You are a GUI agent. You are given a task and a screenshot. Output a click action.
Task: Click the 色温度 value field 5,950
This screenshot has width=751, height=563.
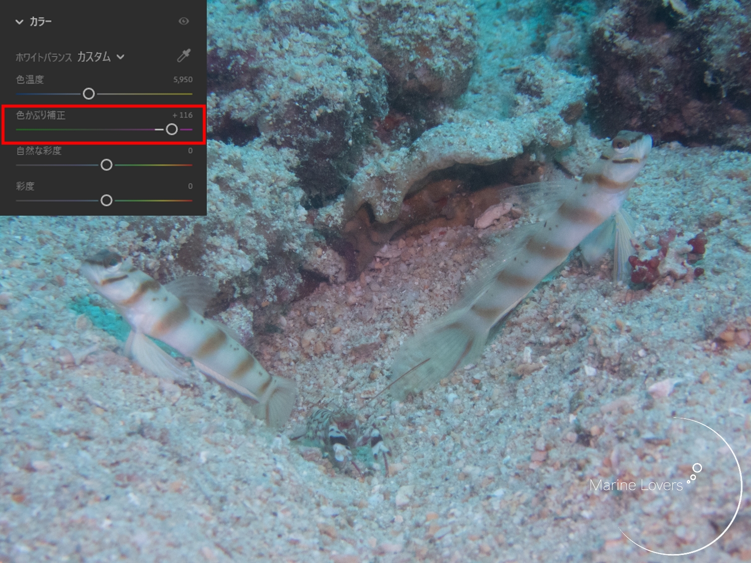coord(183,79)
